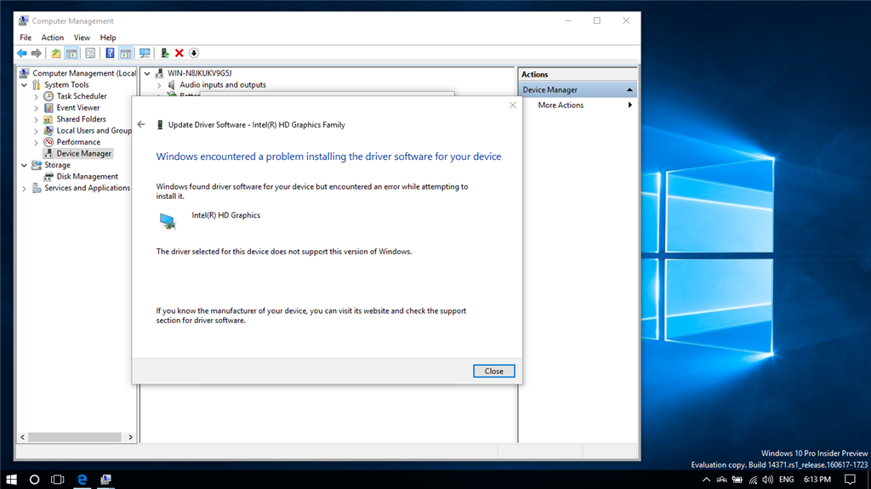
Task: Close driver dialog with X icon
Action: pos(513,105)
